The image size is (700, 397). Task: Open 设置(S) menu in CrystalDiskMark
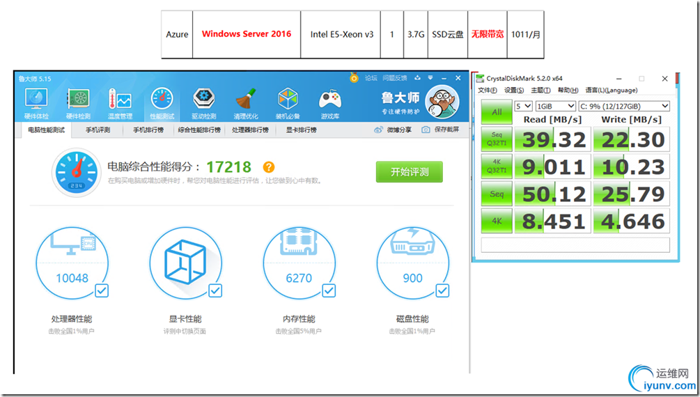click(x=514, y=91)
